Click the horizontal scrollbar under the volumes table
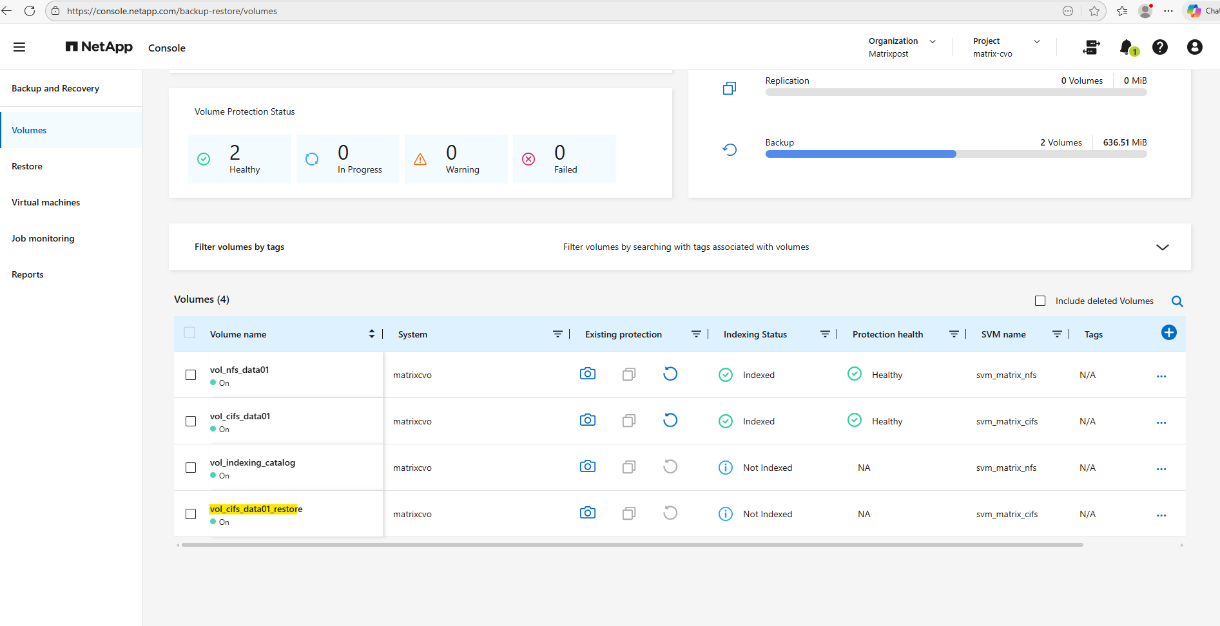Viewport: 1220px width, 626px height. coord(632,545)
